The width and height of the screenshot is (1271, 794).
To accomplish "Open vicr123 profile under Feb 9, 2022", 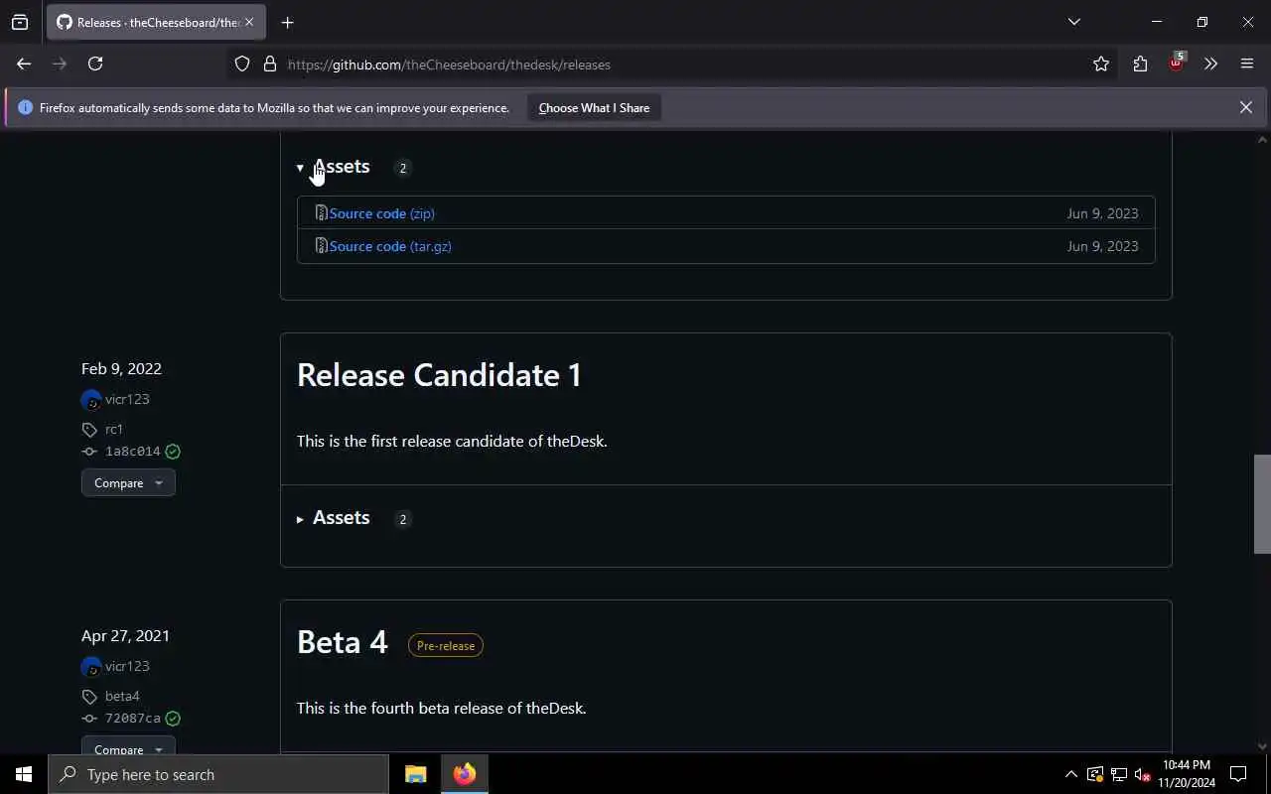I will (x=127, y=399).
